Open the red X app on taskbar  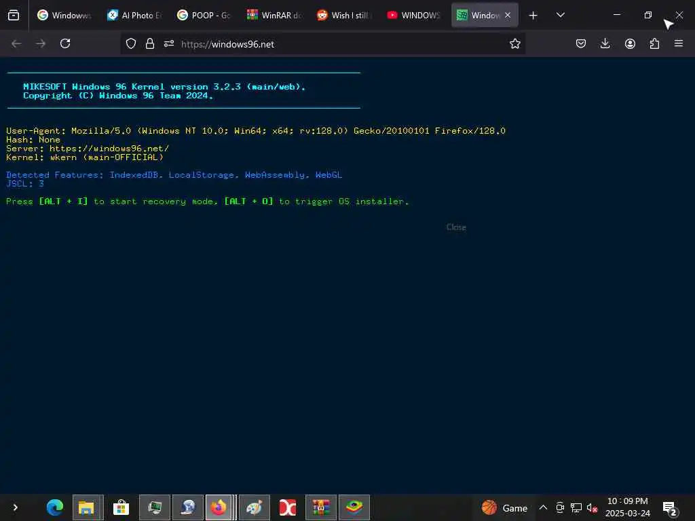[x=288, y=507]
